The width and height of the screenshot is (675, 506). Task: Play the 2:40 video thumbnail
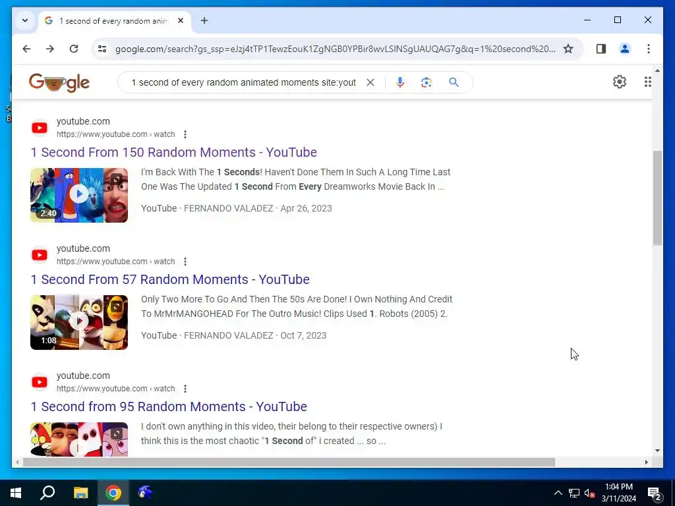[79, 195]
